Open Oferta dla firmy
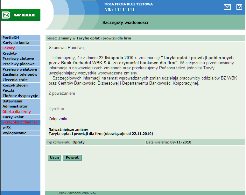246x195 pixels. pos(20,112)
